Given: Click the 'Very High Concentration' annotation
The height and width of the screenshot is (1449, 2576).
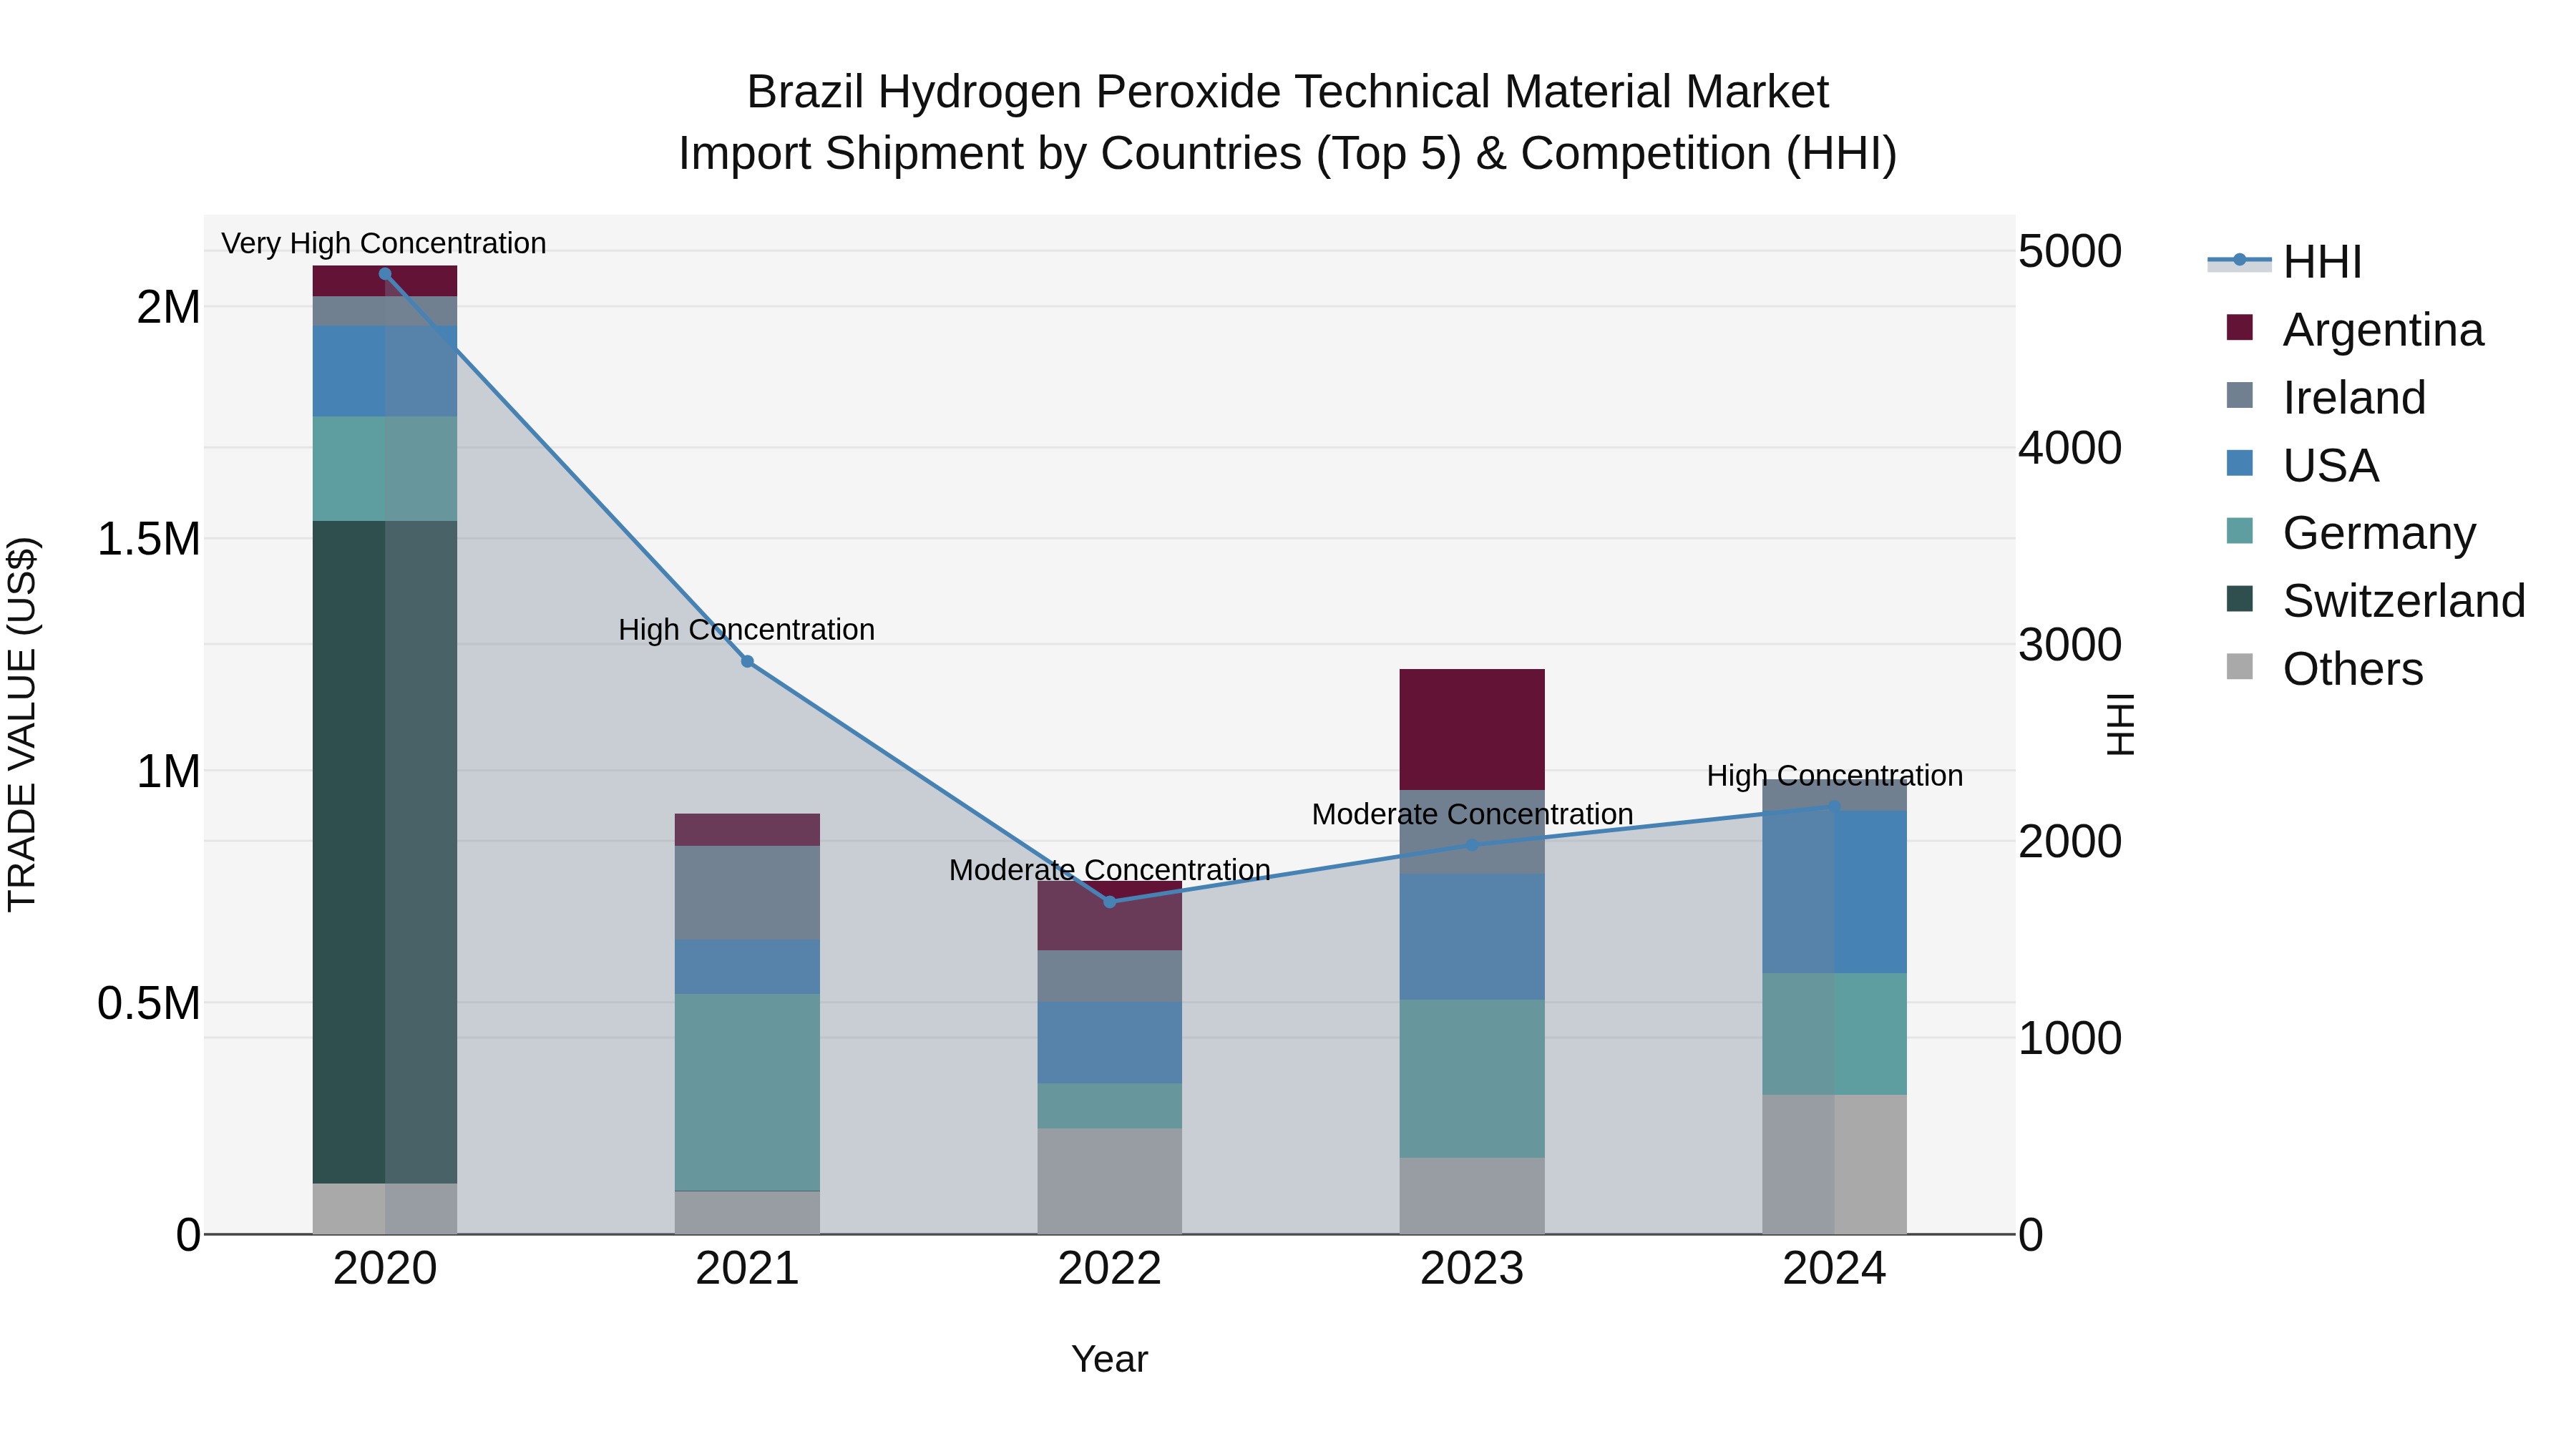Looking at the screenshot, I should pos(384,243).
